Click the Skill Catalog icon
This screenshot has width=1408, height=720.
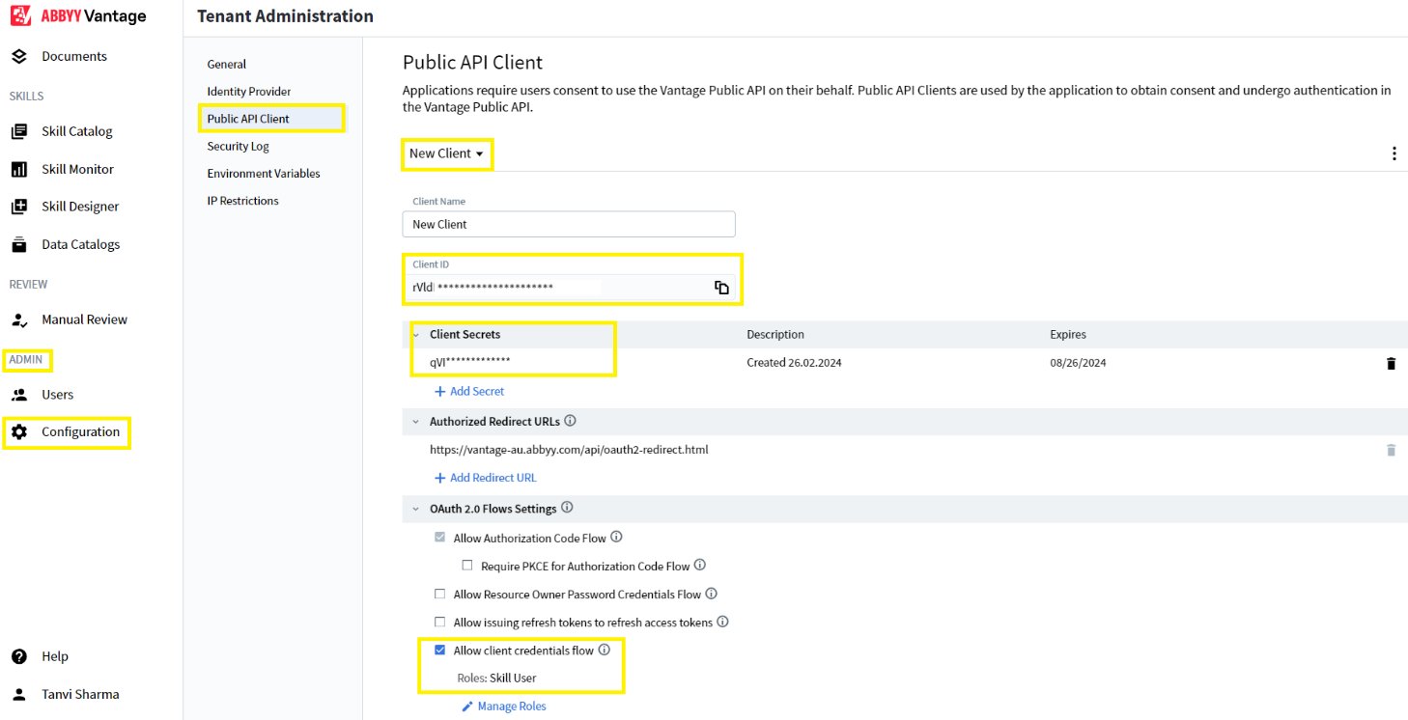pyautogui.click(x=19, y=131)
